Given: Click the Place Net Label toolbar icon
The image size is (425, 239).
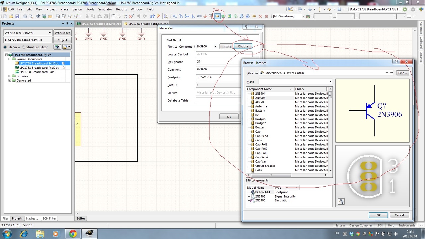Looking at the screenshot, I should [199, 16].
